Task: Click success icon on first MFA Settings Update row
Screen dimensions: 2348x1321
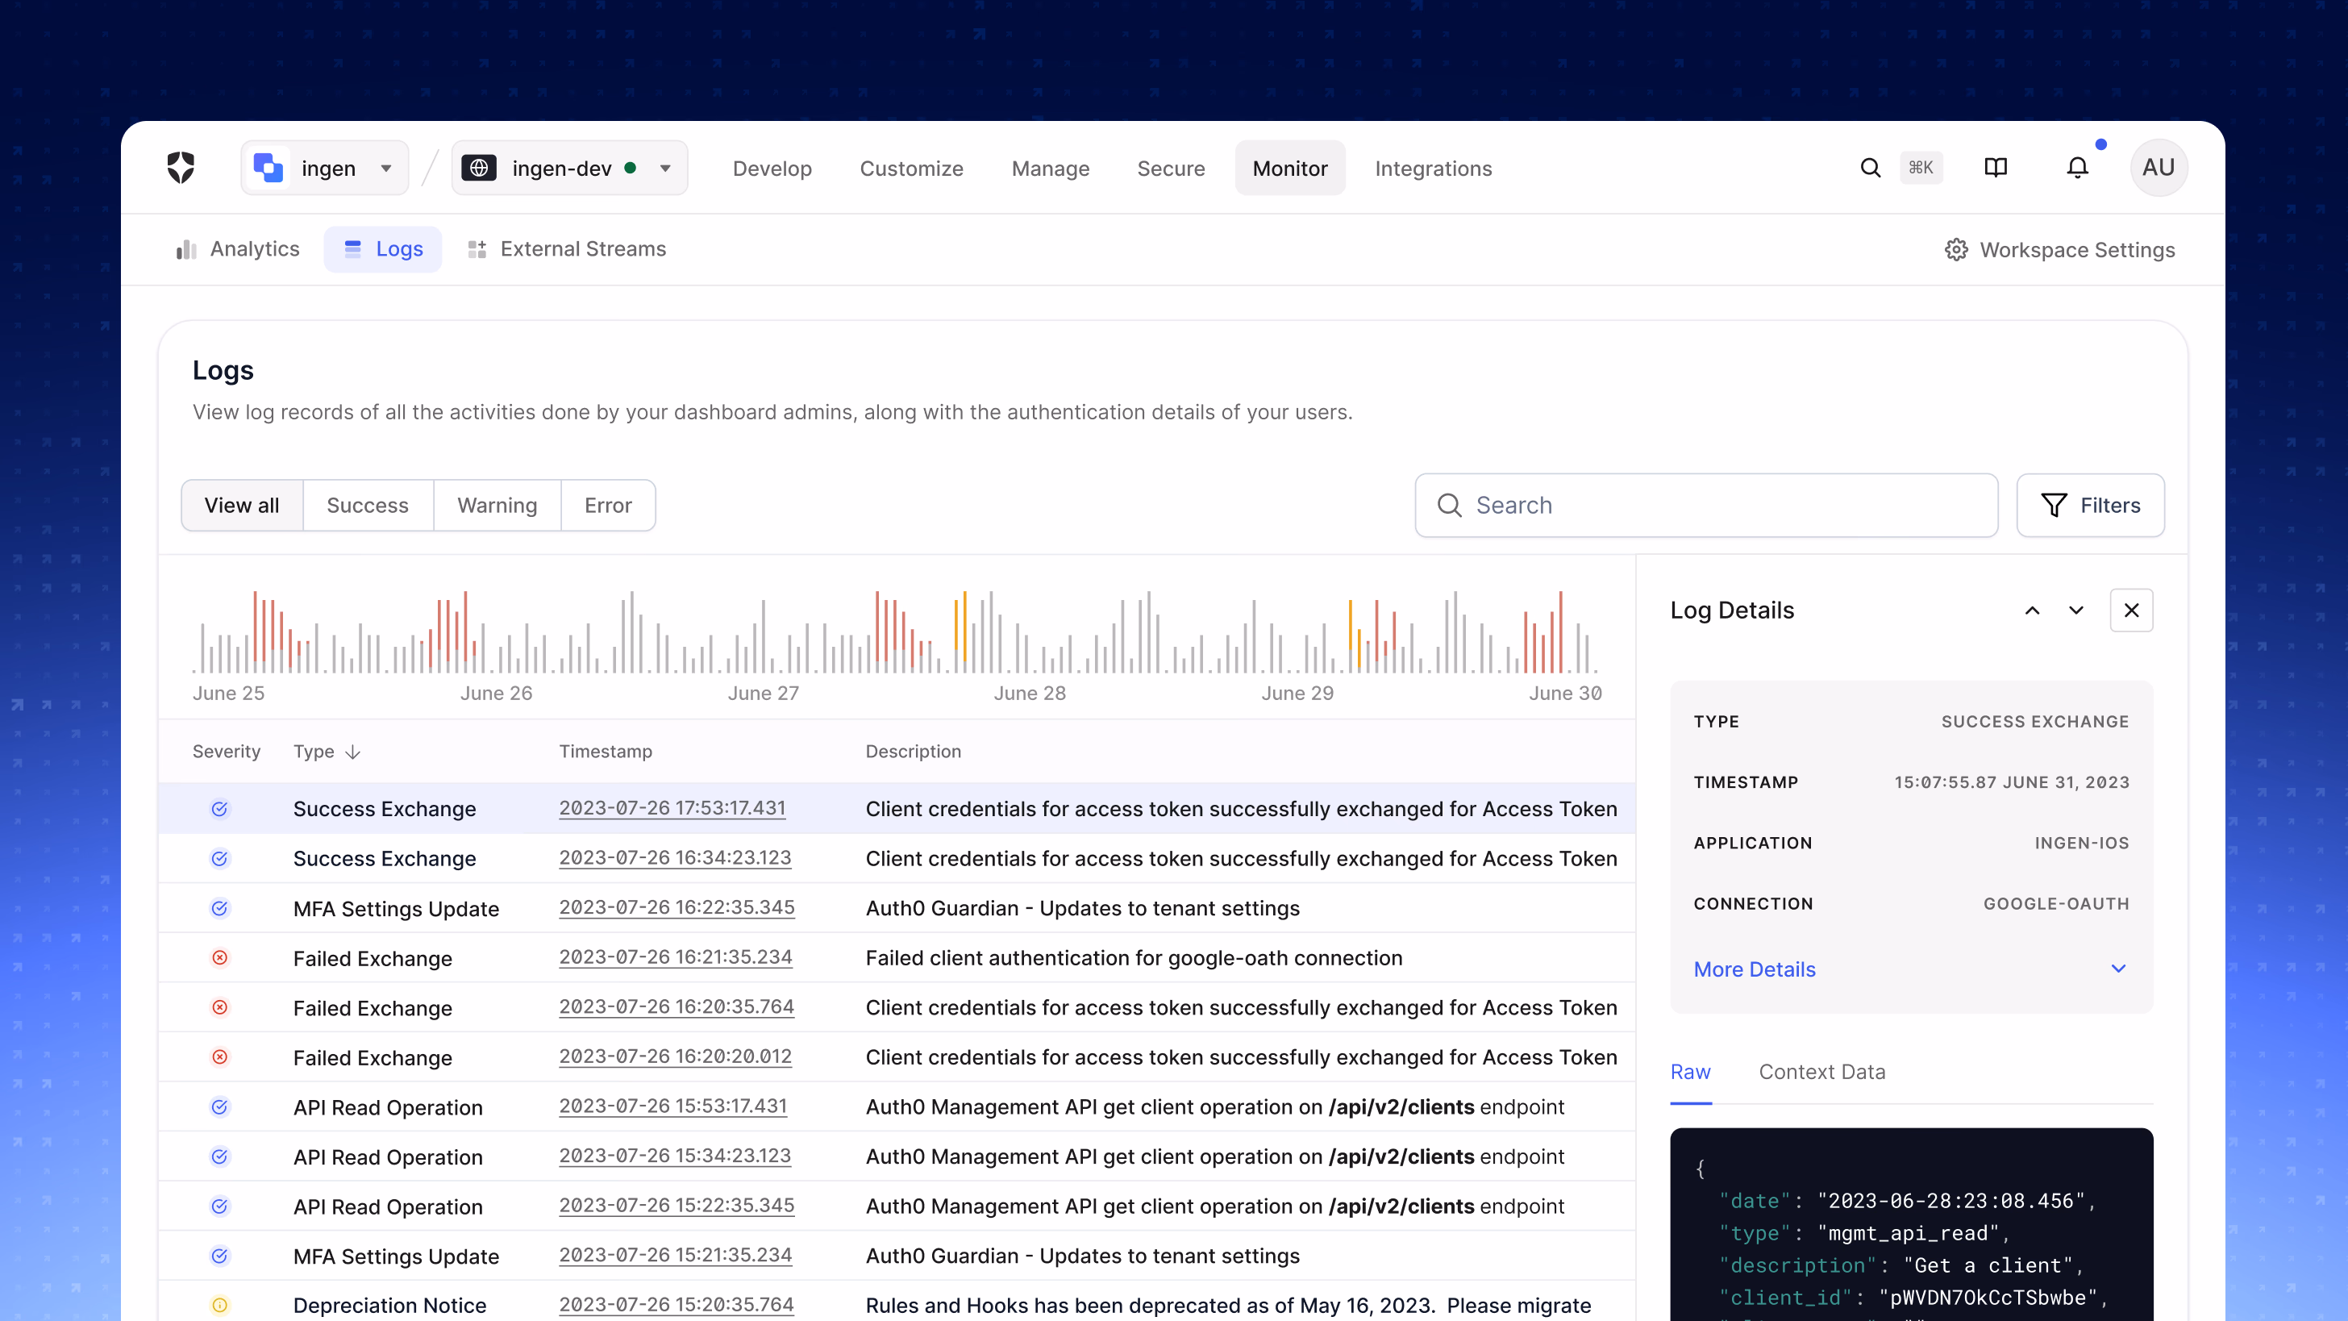Action: pyautogui.click(x=219, y=908)
